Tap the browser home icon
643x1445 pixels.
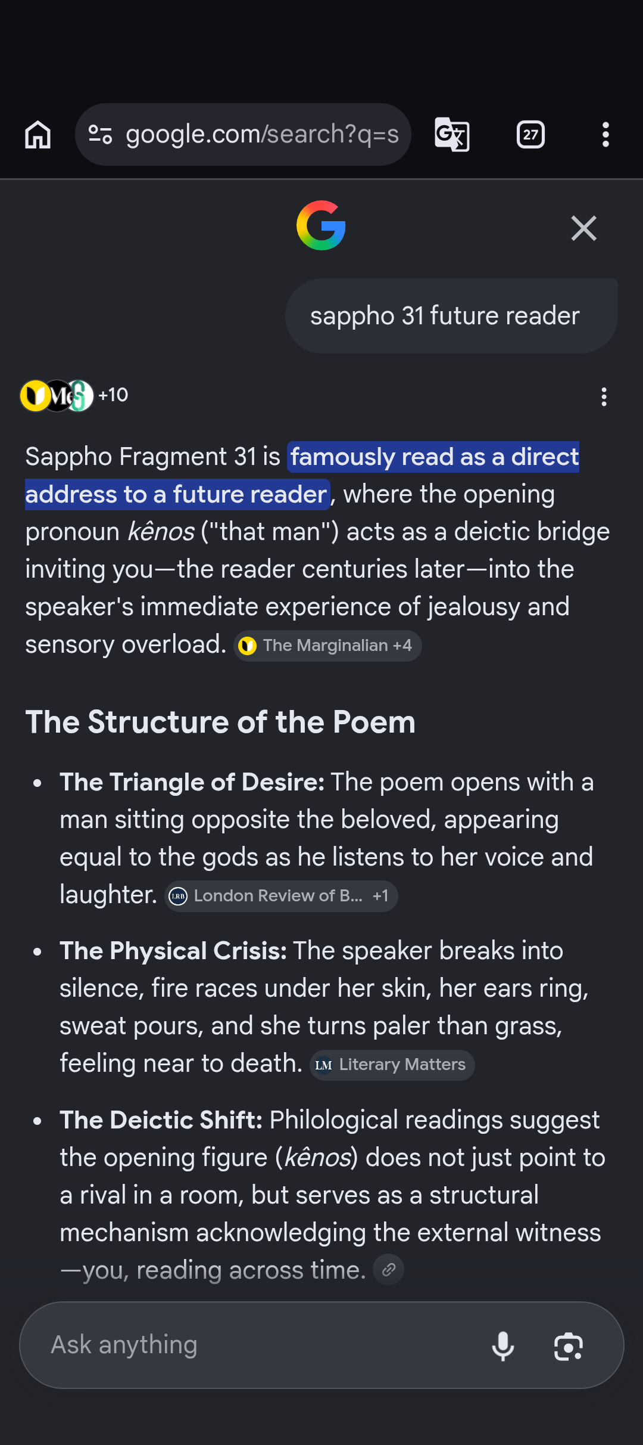coord(38,135)
